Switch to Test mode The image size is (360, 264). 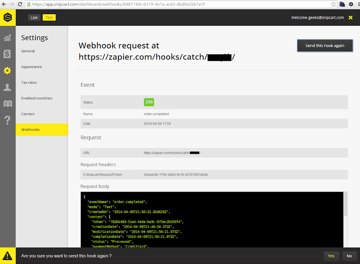point(49,18)
